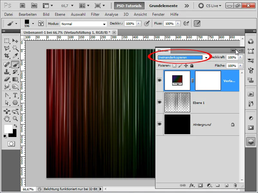Select the Brush tool in toolbox

coord(15,64)
